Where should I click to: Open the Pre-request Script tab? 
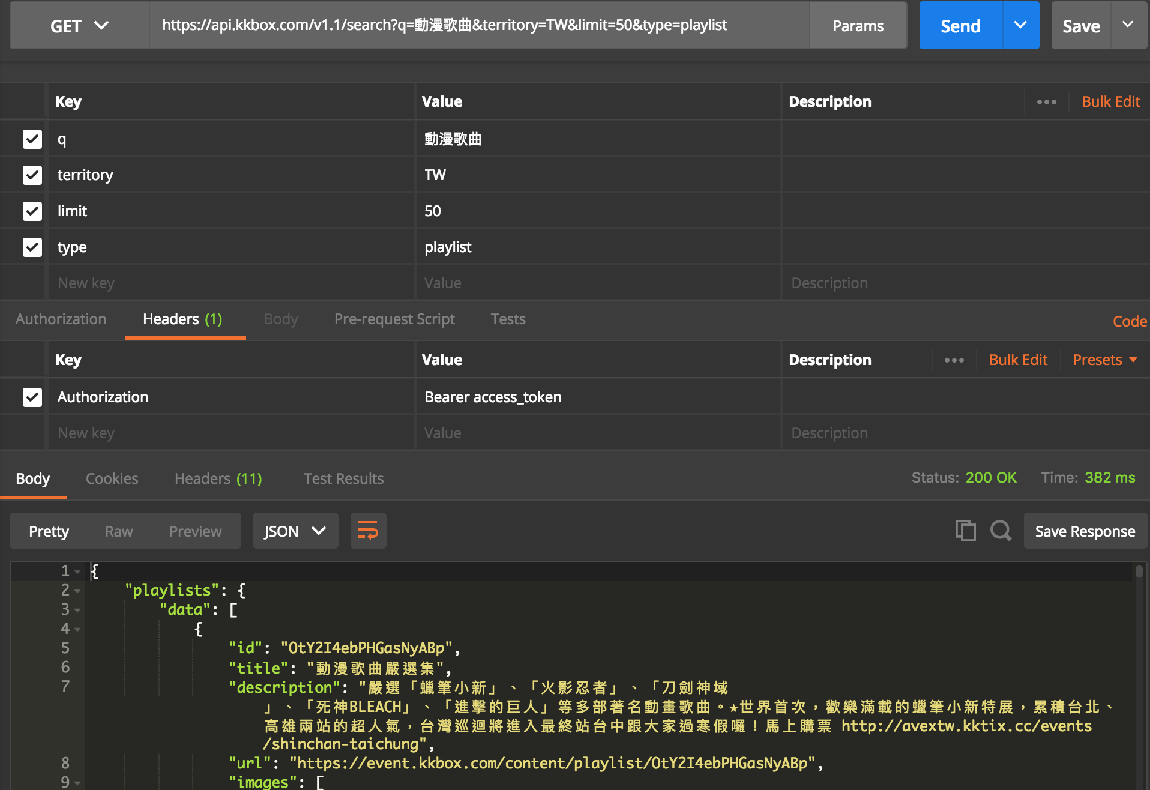[394, 319]
